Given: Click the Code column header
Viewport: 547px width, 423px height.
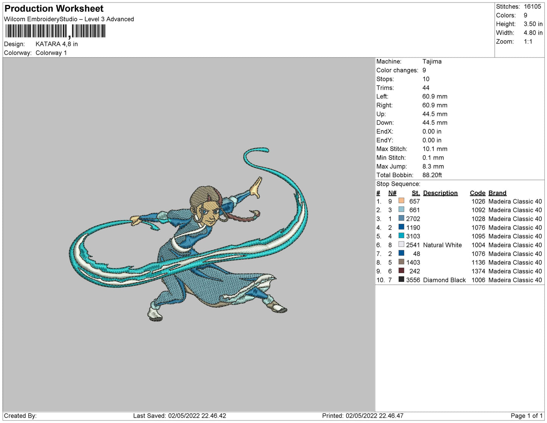Looking at the screenshot, I should point(477,193).
